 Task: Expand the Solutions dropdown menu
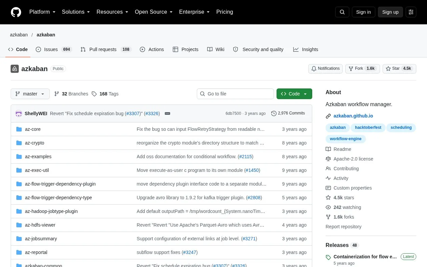click(x=76, y=12)
